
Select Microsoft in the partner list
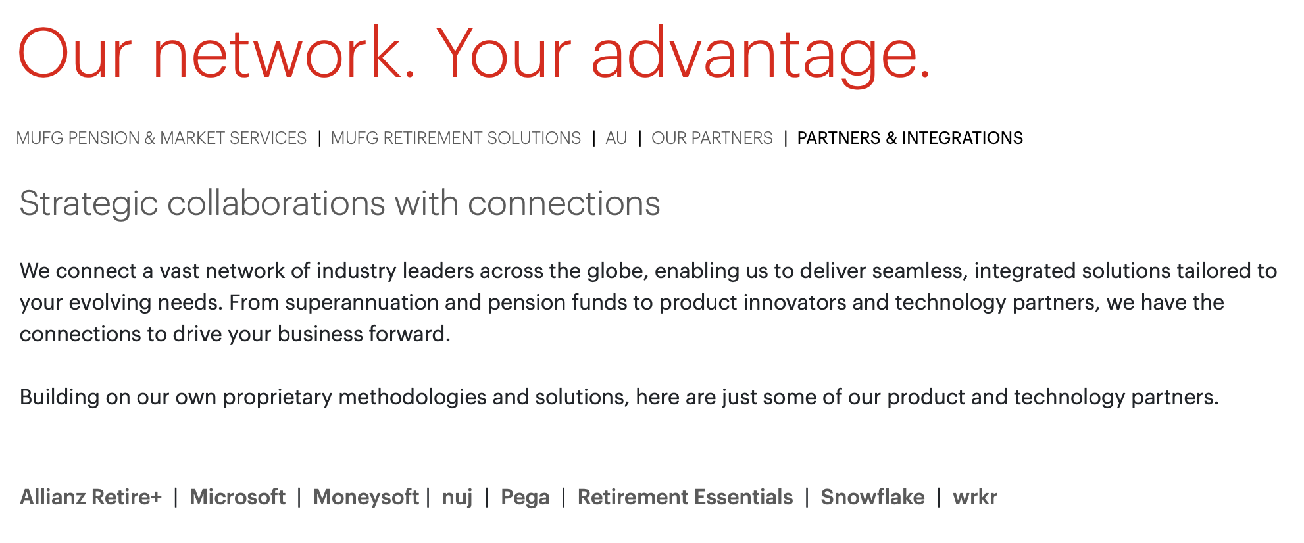click(238, 497)
